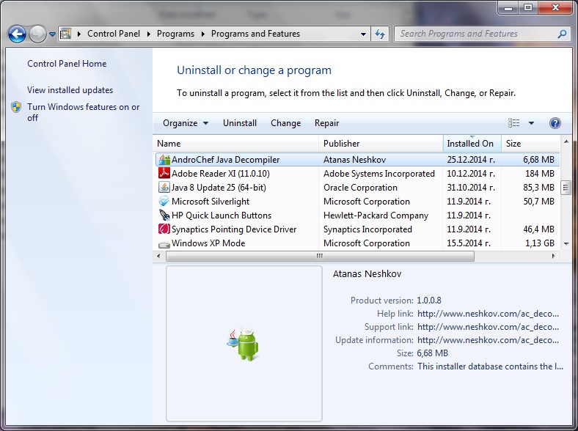Open Control Panel Home
Viewport: 578px width, 431px height.
tap(67, 64)
